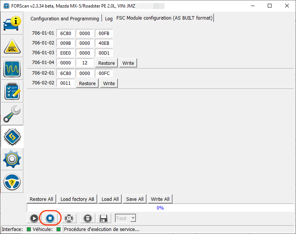Open the tests checklist section

pyautogui.click(x=12, y=92)
